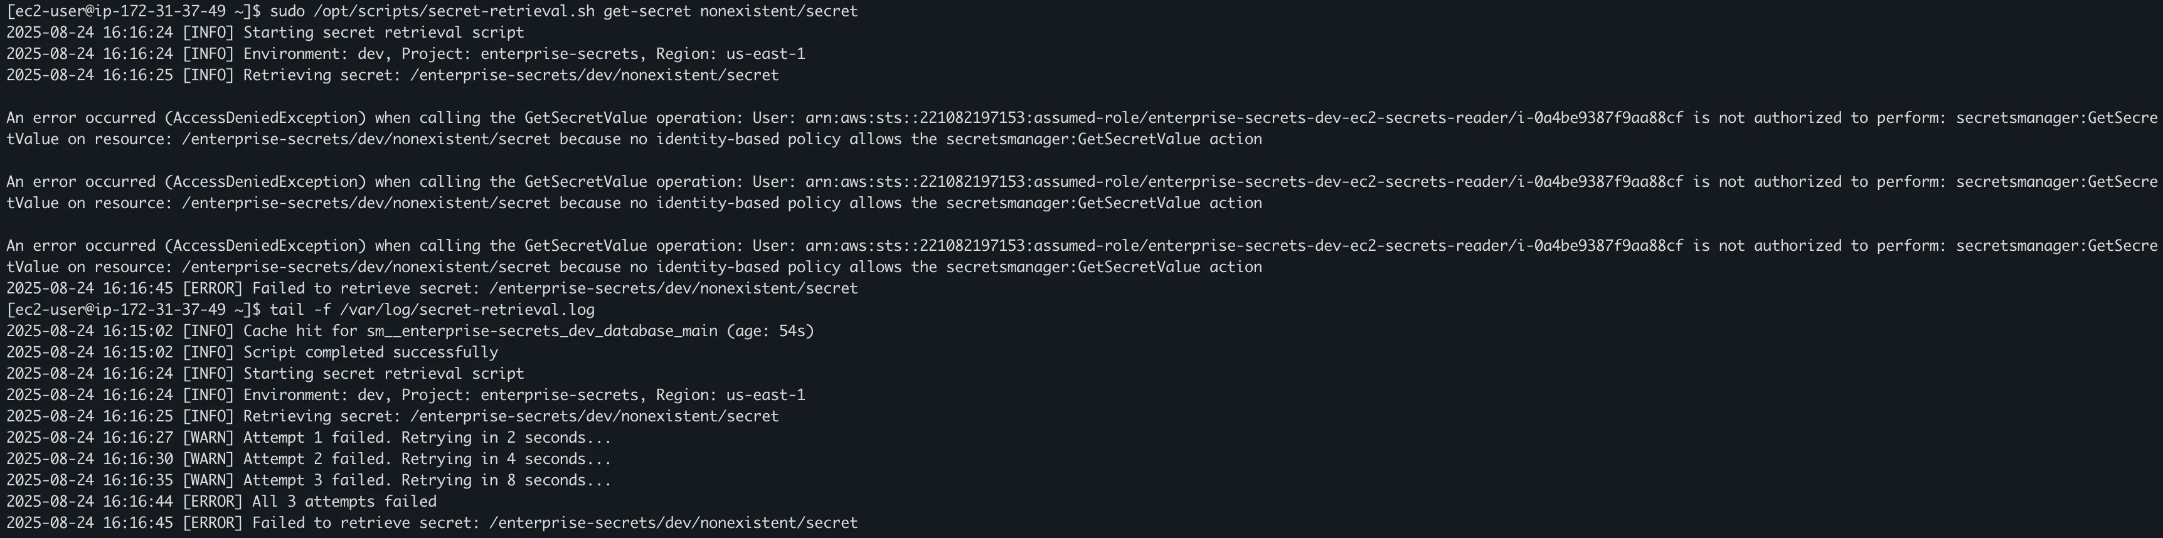Image resolution: width=2163 pixels, height=538 pixels.
Task: Click the first 'Retrieving secret' info line
Action: [x=393, y=75]
